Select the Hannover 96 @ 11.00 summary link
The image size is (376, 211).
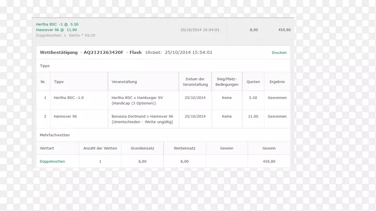[x=56, y=30]
